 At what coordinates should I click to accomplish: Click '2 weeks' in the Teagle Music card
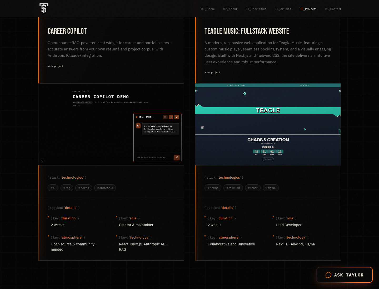[x=215, y=225]
